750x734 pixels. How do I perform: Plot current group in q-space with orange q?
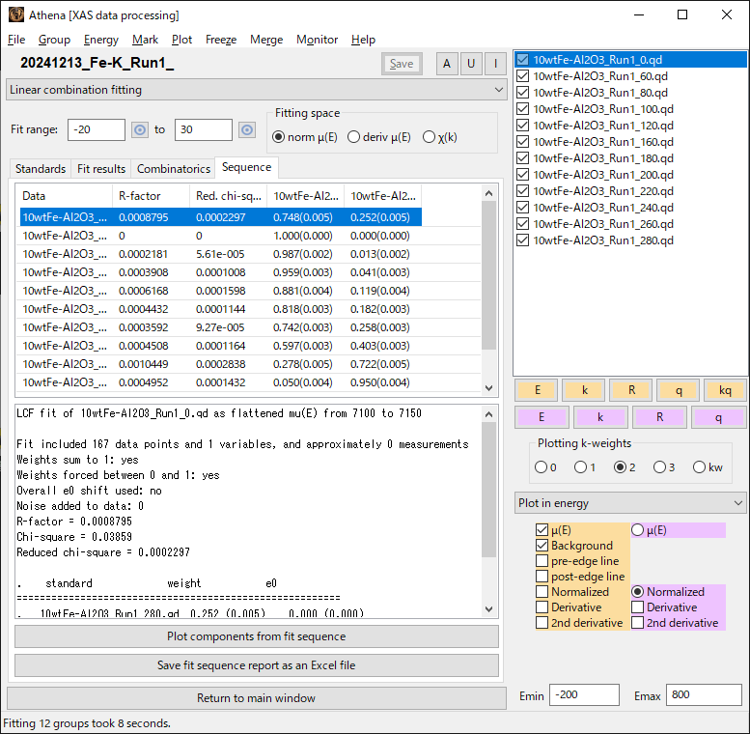tap(679, 390)
